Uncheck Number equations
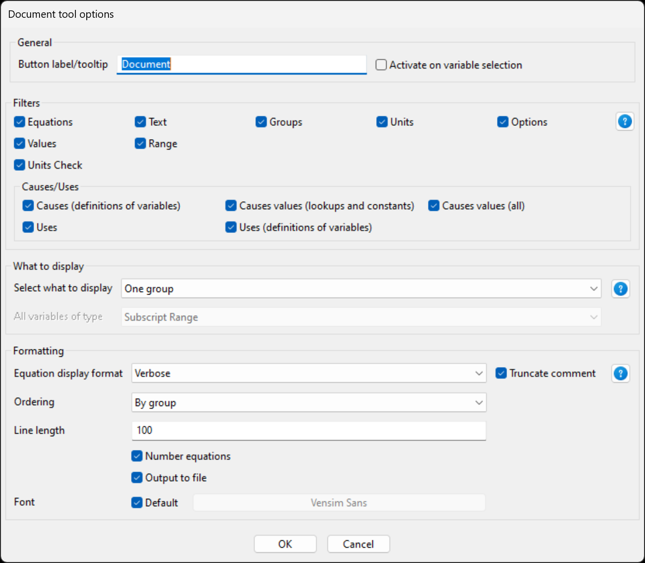Viewport: 645px width, 563px height. (137, 456)
